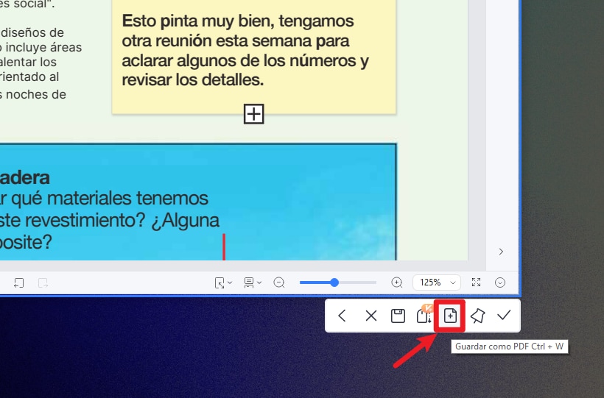Viewport: 604px width, 398px height.
Task: Toggle fullscreen view icon
Action: coord(477,282)
